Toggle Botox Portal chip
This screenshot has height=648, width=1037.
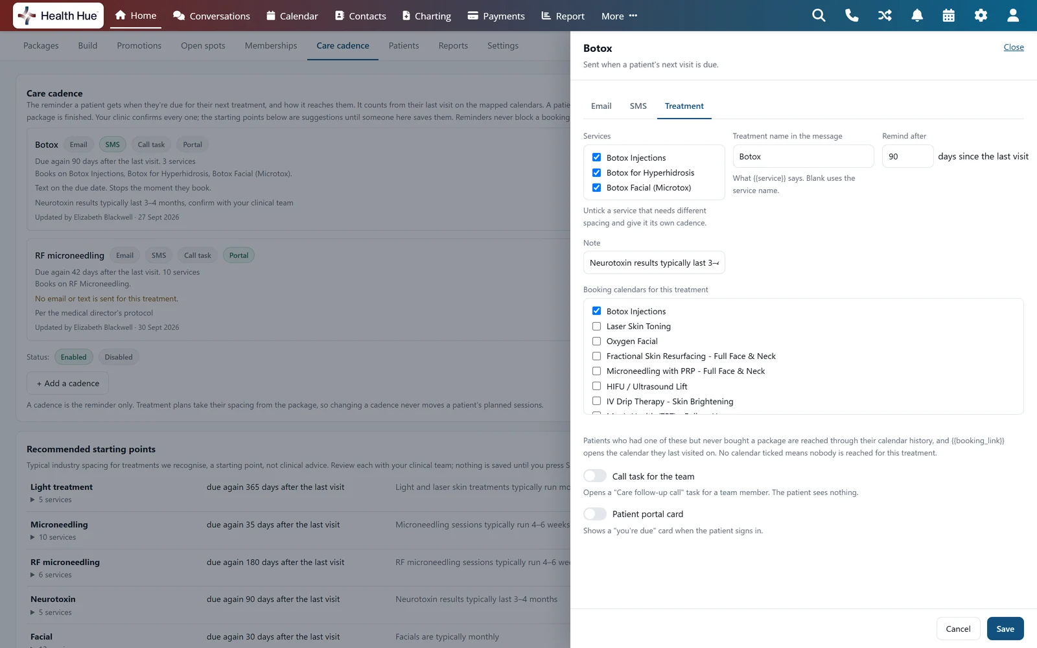pyautogui.click(x=192, y=145)
